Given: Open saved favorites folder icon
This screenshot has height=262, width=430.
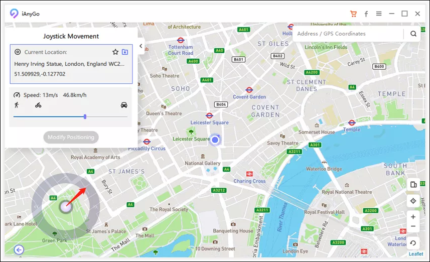Looking at the screenshot, I should [x=125, y=52].
